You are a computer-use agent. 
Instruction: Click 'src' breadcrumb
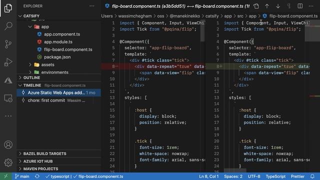click(x=240, y=16)
